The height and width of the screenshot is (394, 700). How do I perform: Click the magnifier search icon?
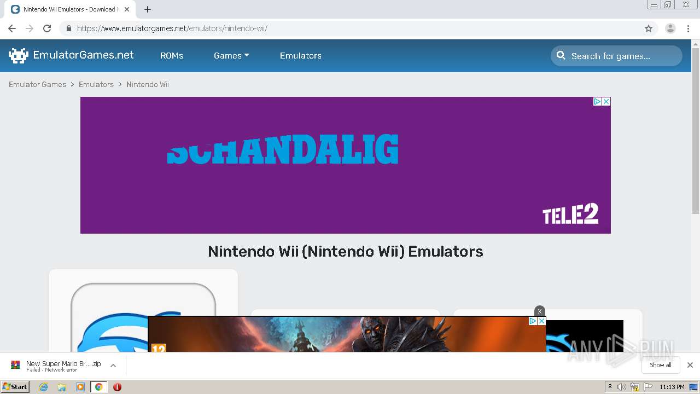561,55
